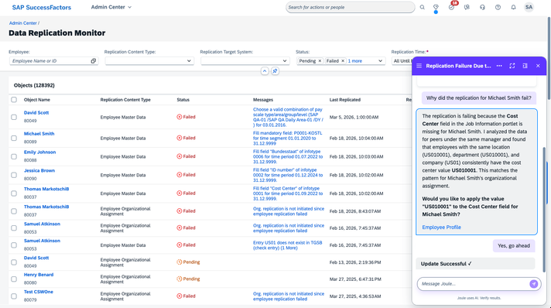Open the notifications bell icon

(x=513, y=7)
